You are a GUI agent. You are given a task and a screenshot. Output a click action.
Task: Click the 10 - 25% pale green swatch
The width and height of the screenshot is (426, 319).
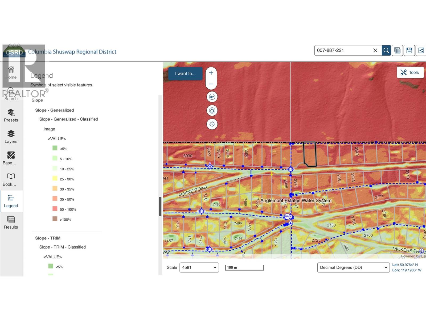tap(55, 168)
